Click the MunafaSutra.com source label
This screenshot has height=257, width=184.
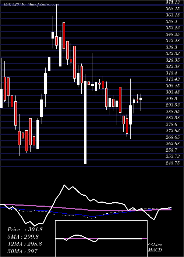pos(43,4)
